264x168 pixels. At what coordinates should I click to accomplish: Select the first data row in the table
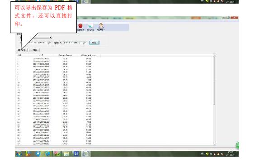(114, 59)
